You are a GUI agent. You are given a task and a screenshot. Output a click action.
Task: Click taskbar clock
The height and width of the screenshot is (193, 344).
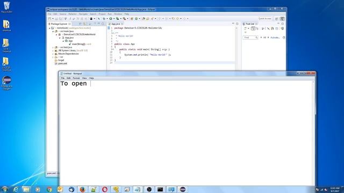pos(334,189)
